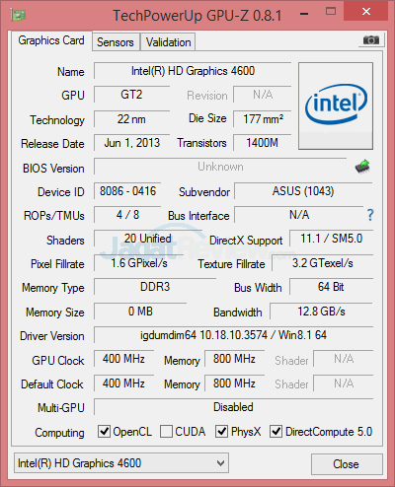Click the Close button
This screenshot has height=487, width=395.
(347, 464)
